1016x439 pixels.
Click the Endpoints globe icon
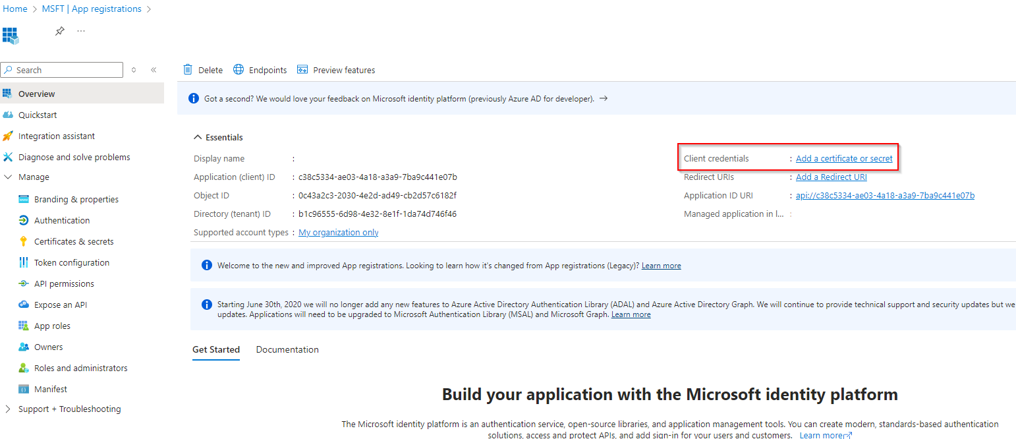239,70
